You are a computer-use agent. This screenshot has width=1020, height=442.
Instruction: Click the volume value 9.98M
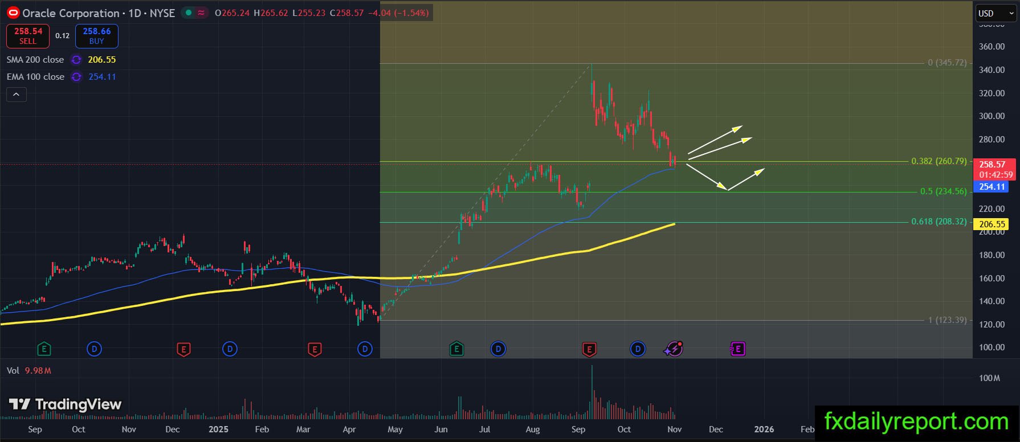coord(38,371)
